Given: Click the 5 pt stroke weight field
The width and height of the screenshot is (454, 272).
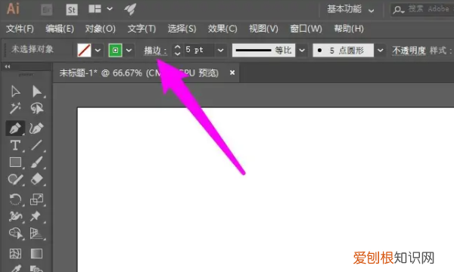Looking at the screenshot, I should [199, 51].
